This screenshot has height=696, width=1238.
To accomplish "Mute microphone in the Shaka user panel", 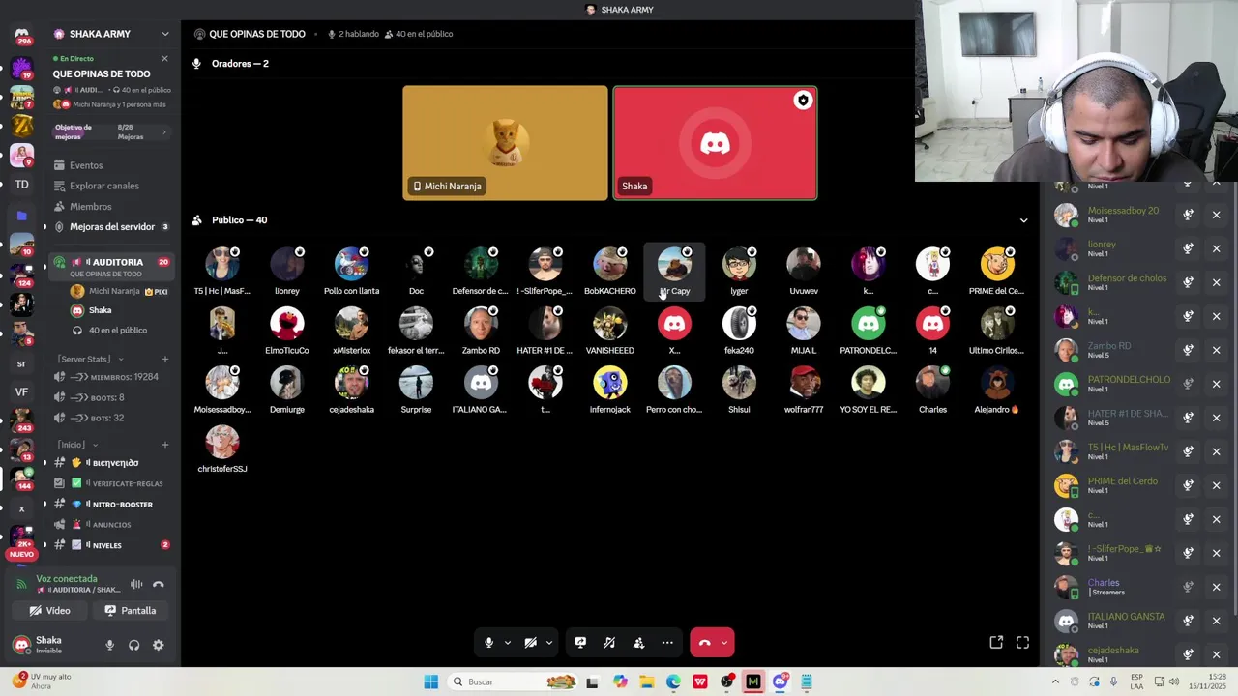I will [109, 645].
